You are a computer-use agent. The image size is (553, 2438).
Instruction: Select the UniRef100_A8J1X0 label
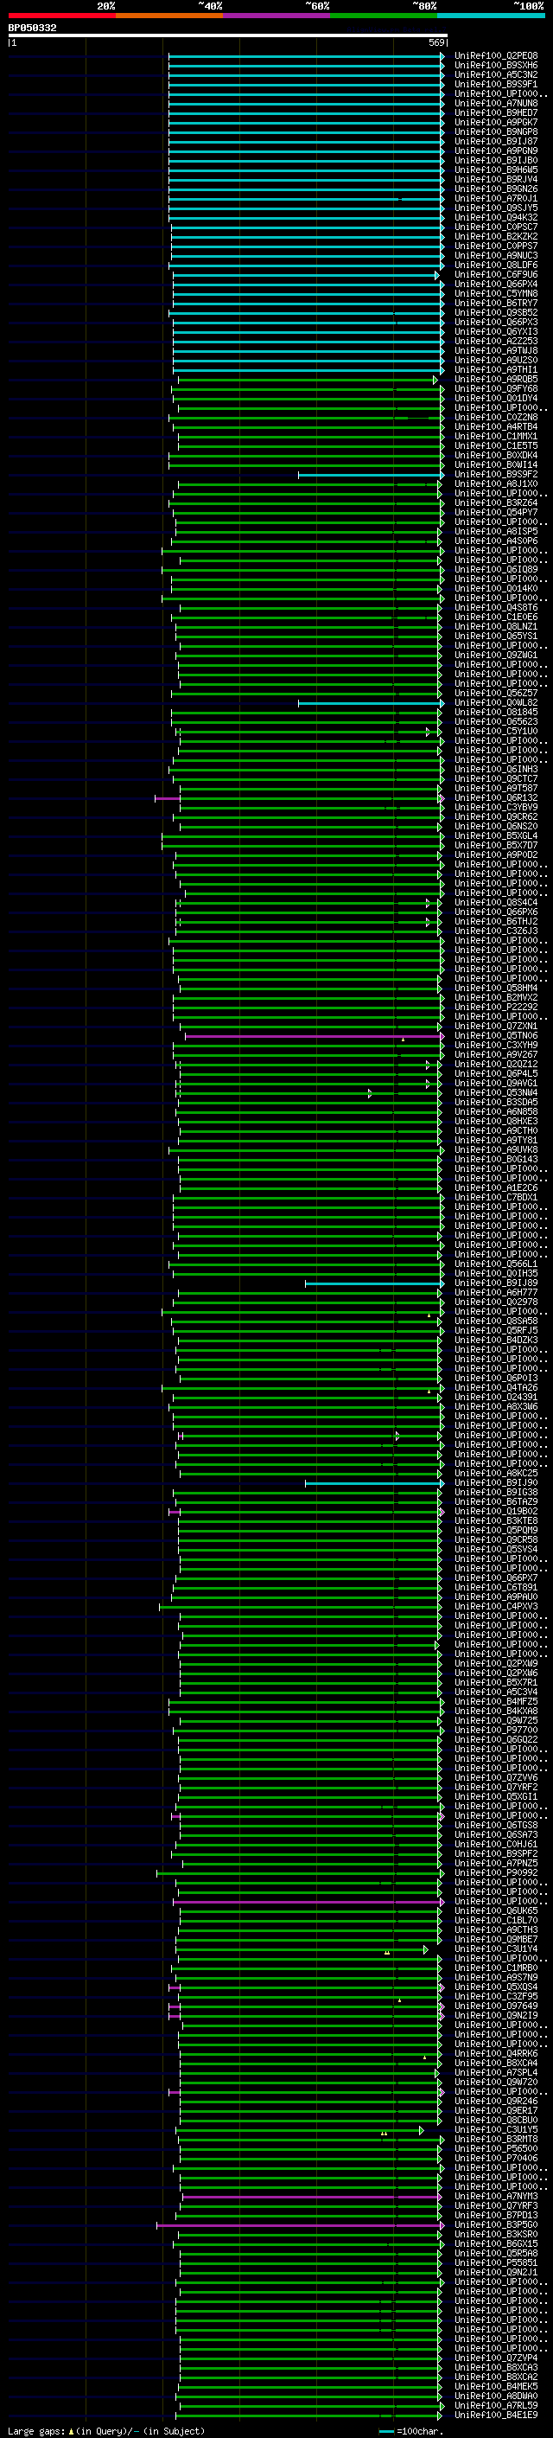pos(495,483)
